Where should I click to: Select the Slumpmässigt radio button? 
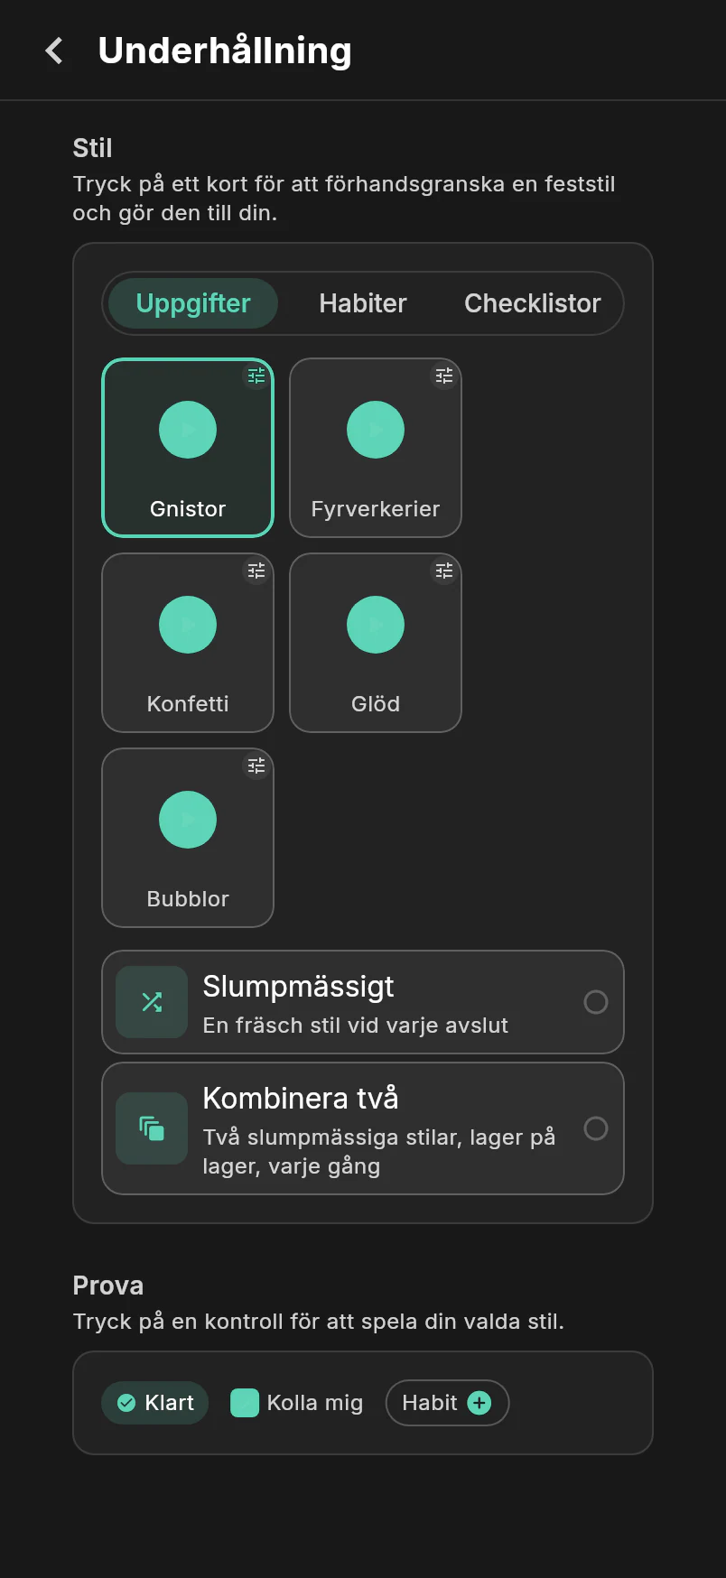(596, 1002)
